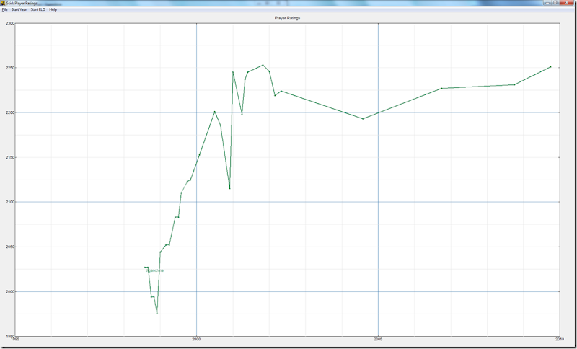Click the 2100 rating axis label
The image size is (577, 349).
[x=10, y=202]
